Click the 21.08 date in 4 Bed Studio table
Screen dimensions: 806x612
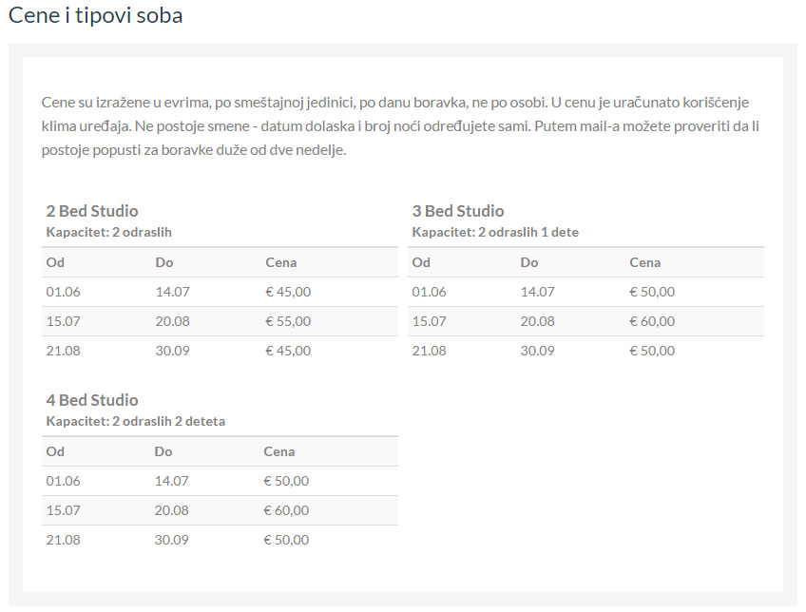click(64, 540)
